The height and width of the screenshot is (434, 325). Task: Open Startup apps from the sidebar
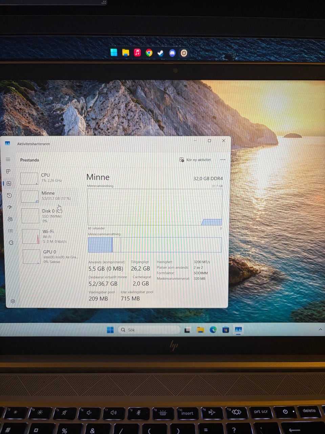10,207
